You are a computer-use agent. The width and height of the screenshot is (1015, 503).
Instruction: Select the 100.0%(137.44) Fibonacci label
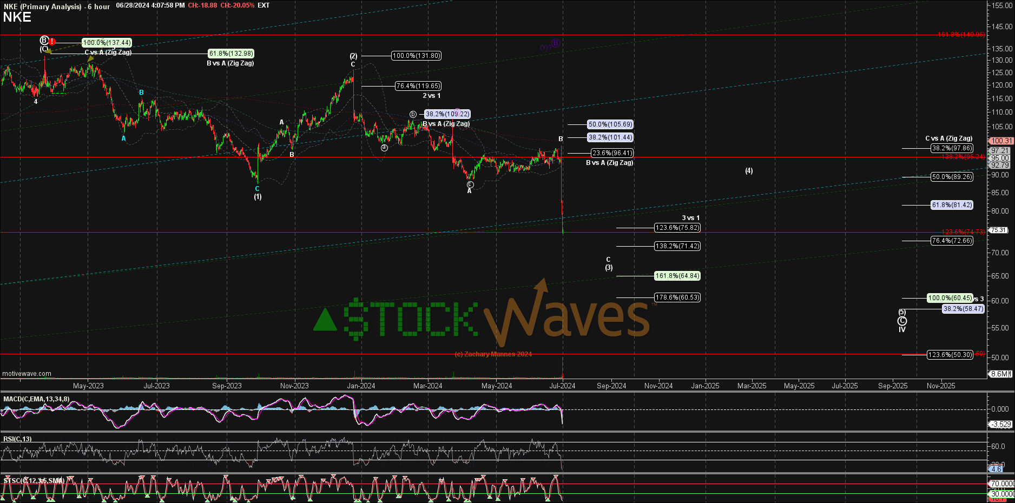tap(107, 43)
